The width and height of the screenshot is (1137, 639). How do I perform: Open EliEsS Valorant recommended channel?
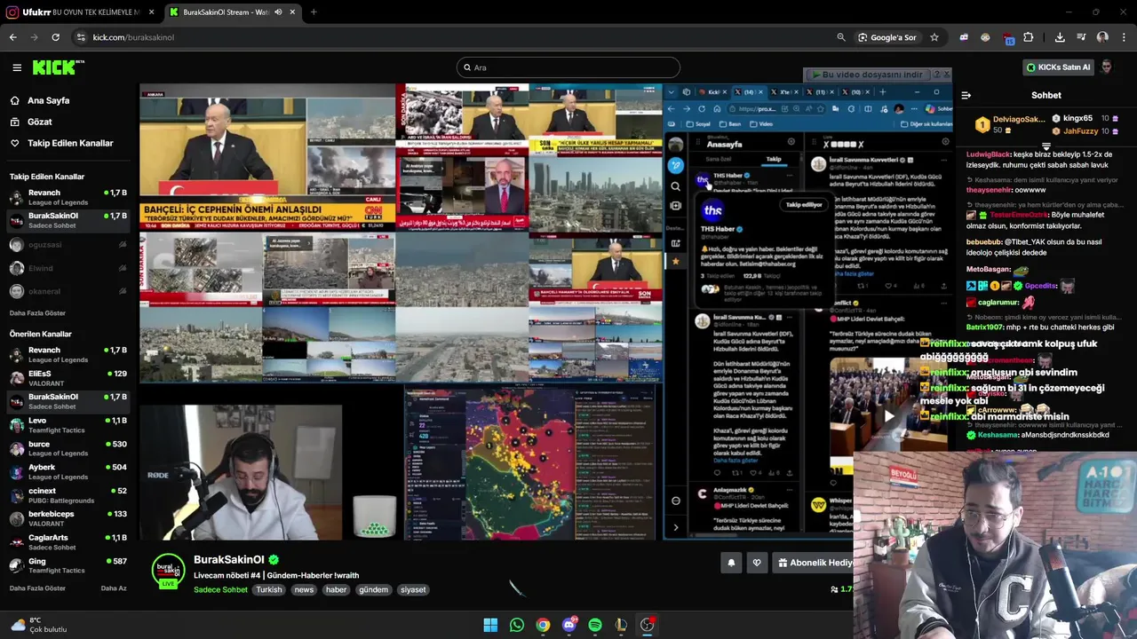(x=68, y=378)
